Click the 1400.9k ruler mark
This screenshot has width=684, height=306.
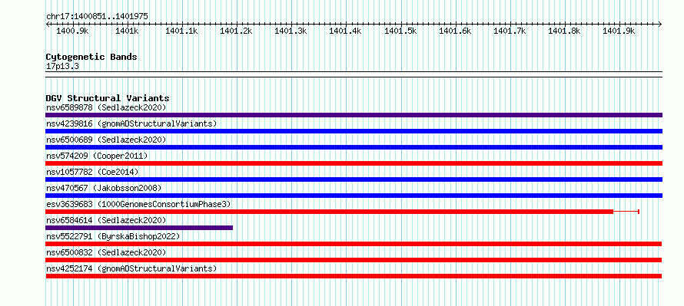pyautogui.click(x=73, y=31)
